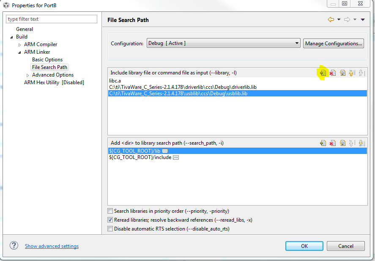
Task: Click in the type filter text field
Action: pos(52,19)
